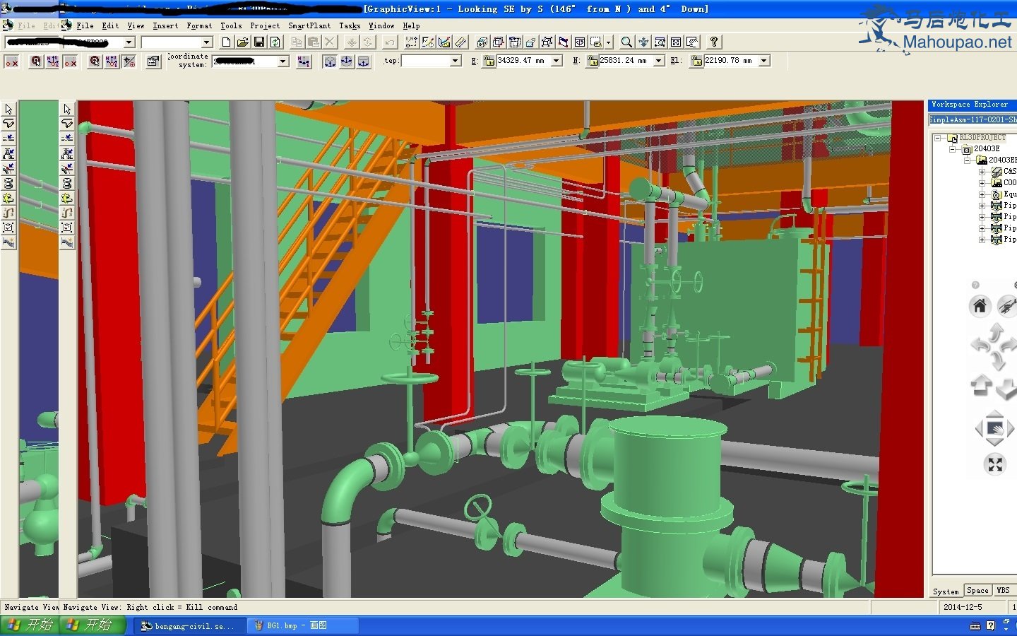Click the E value field 34329.47 mm
Screen dimensions: 1017x636
pyautogui.click(x=523, y=61)
